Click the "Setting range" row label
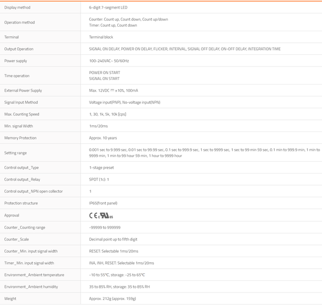 16,153
